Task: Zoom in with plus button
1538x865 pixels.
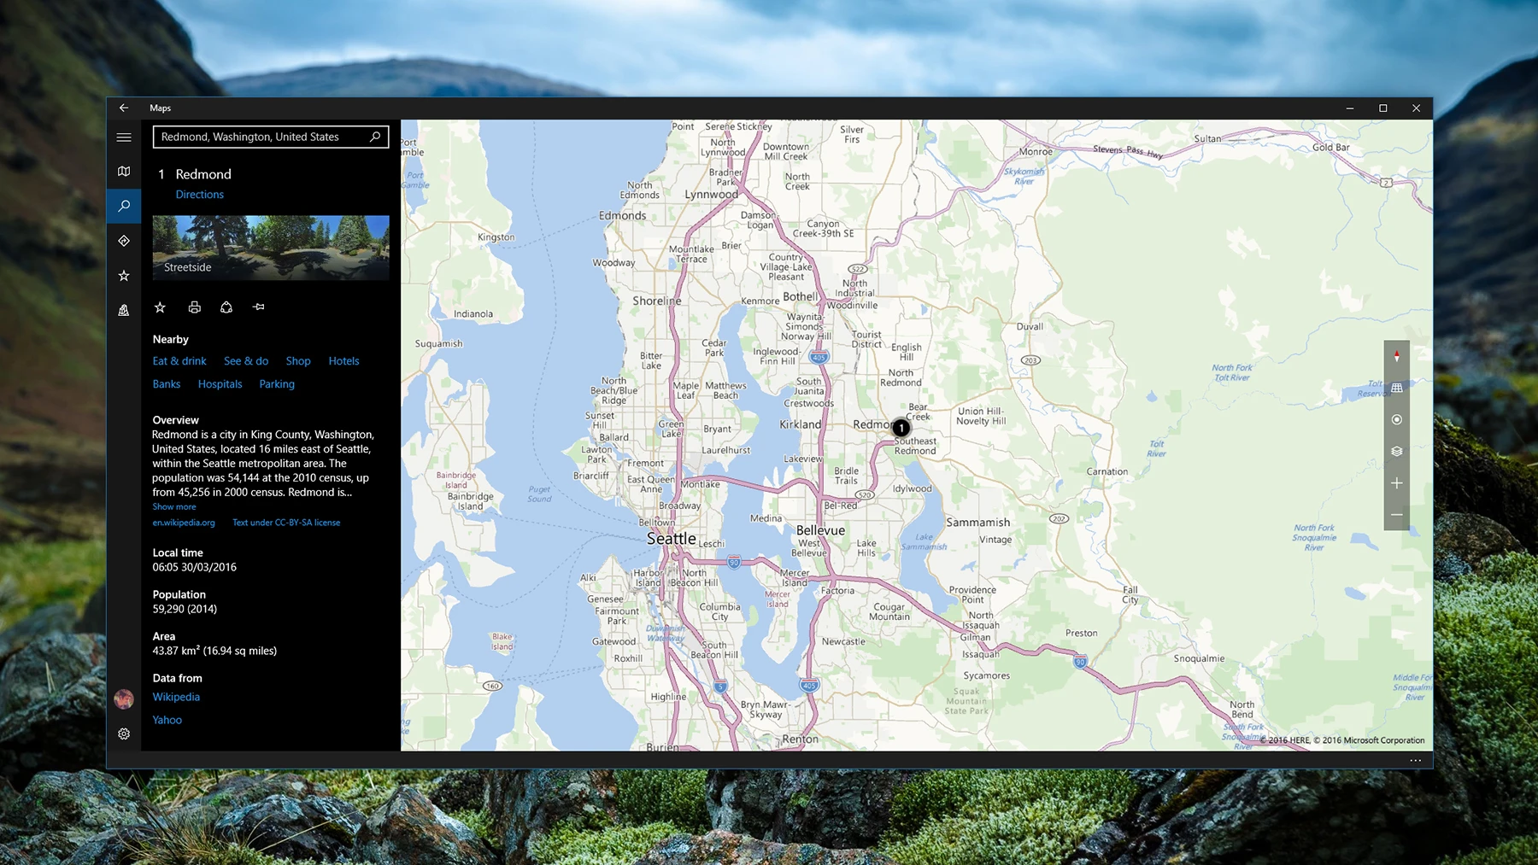Action: tap(1397, 483)
